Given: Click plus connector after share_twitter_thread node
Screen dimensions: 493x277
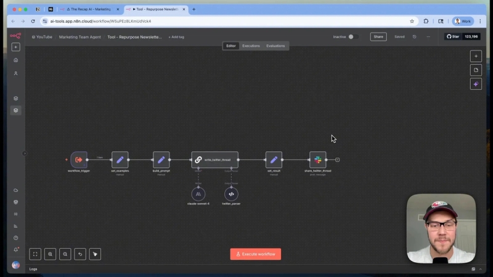Looking at the screenshot, I should point(337,160).
